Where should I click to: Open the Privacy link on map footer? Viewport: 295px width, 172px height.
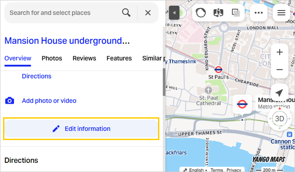[234, 170]
